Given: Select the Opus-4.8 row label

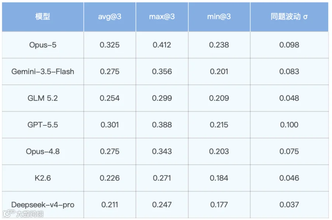Looking at the screenshot, I should [x=42, y=151].
